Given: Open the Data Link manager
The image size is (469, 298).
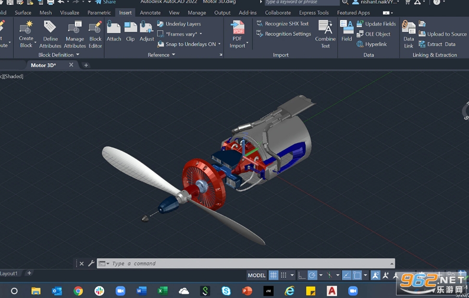Looking at the screenshot, I should (409, 34).
